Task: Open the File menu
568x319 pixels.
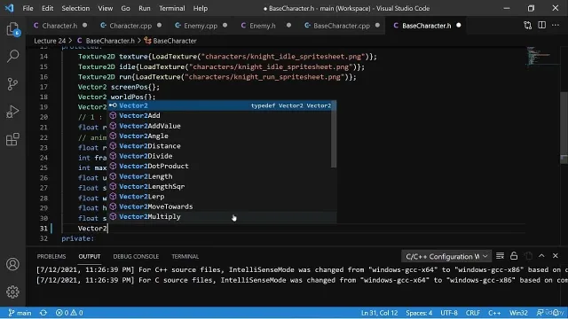Action: (28, 8)
